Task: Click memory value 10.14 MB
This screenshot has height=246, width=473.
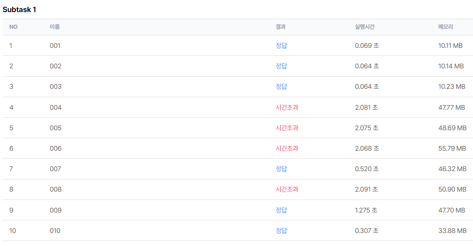Action: coord(451,66)
